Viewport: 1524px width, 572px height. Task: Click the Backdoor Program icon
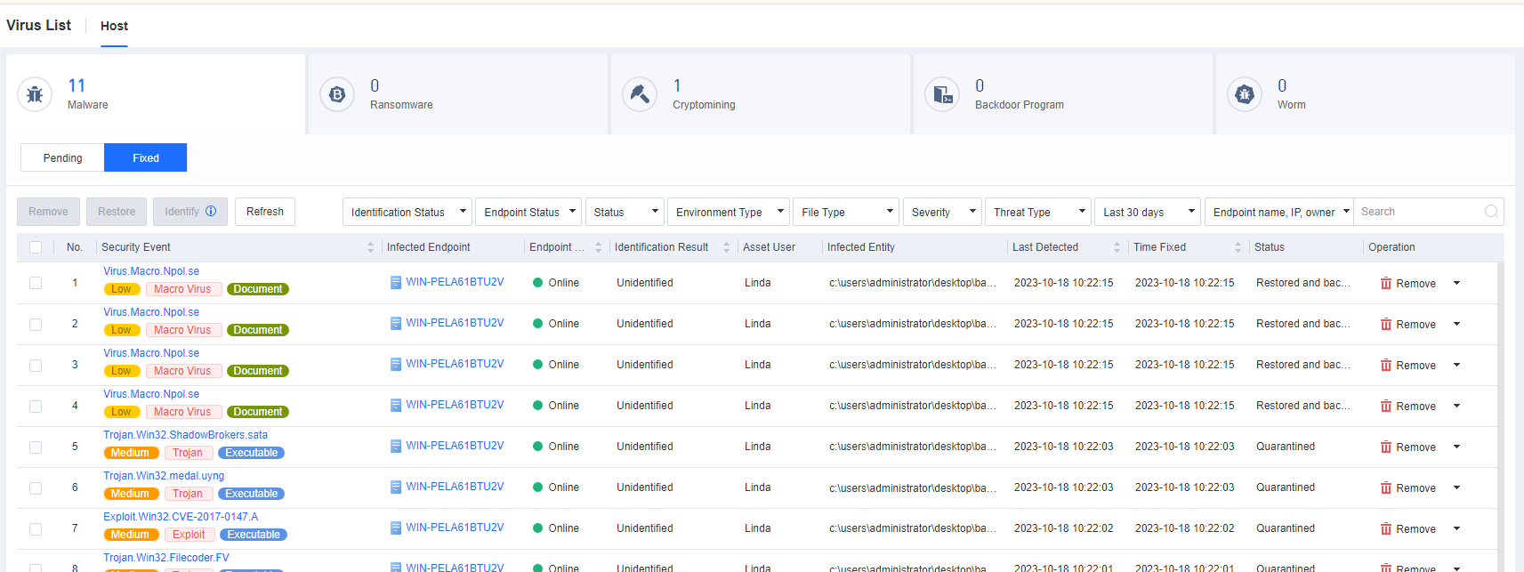coord(942,94)
